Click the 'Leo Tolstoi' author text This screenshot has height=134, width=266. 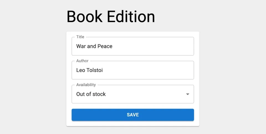tap(89, 70)
